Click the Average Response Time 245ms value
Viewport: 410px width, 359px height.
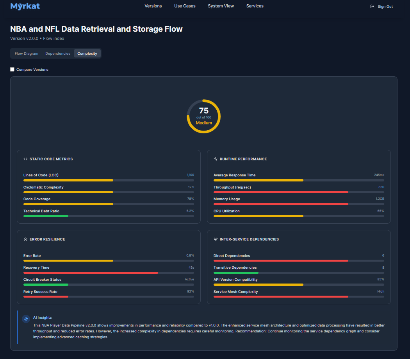coord(379,175)
